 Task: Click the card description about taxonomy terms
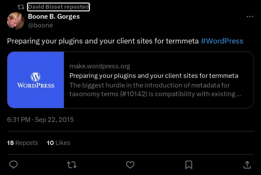point(155,90)
